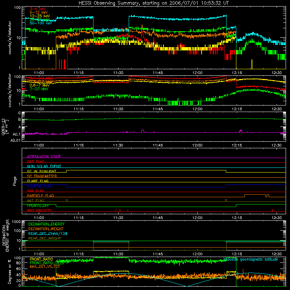This screenshot has width=290, height=290.
Task: Click the Degrees or % axis label
Action: coord(9,272)
